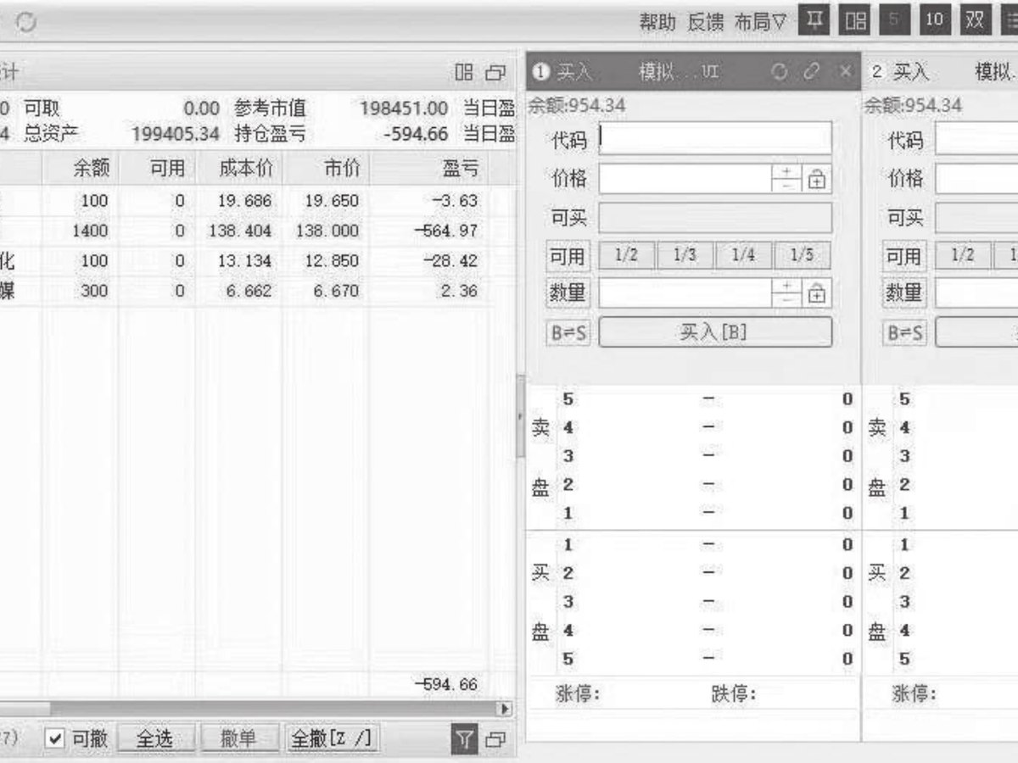1018x763 pixels.
Task: Click the panel splitter collapse handle
Action: click(x=520, y=417)
